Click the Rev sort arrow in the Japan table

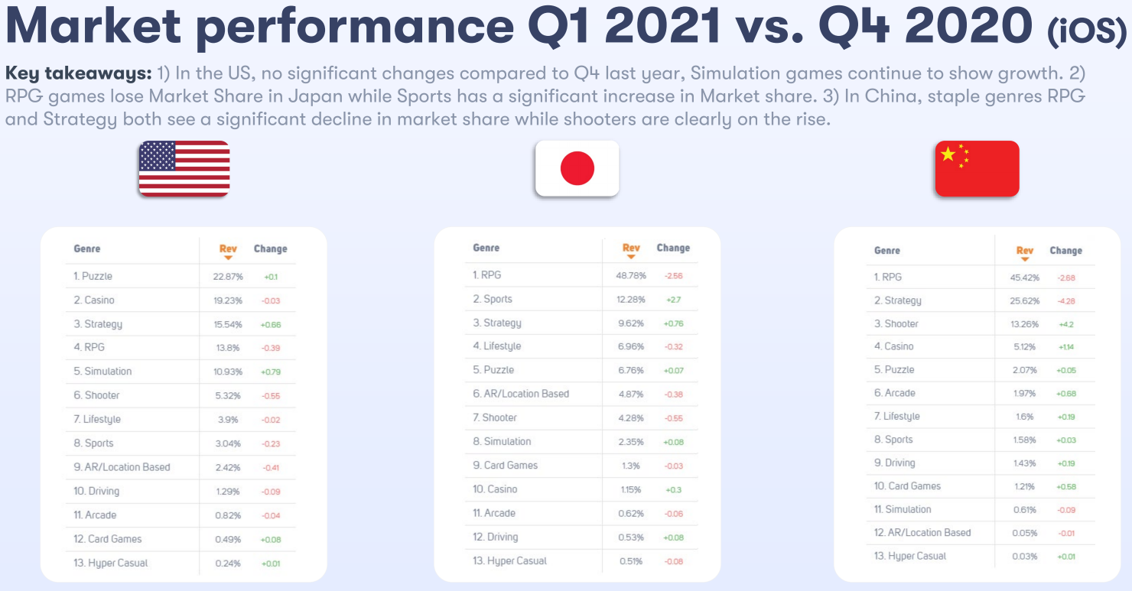coord(631,258)
